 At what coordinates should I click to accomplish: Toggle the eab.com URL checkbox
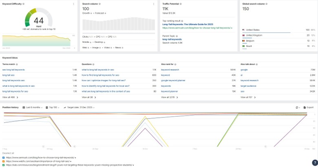tap(4, 165)
